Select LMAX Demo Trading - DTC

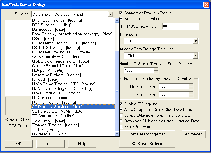click(73, 84)
